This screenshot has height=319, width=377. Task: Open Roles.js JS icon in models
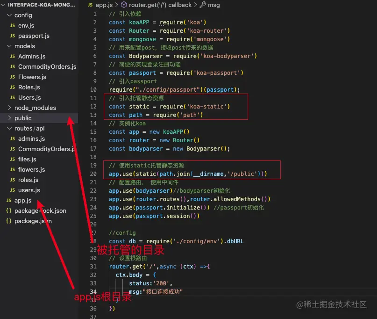coord(13,87)
